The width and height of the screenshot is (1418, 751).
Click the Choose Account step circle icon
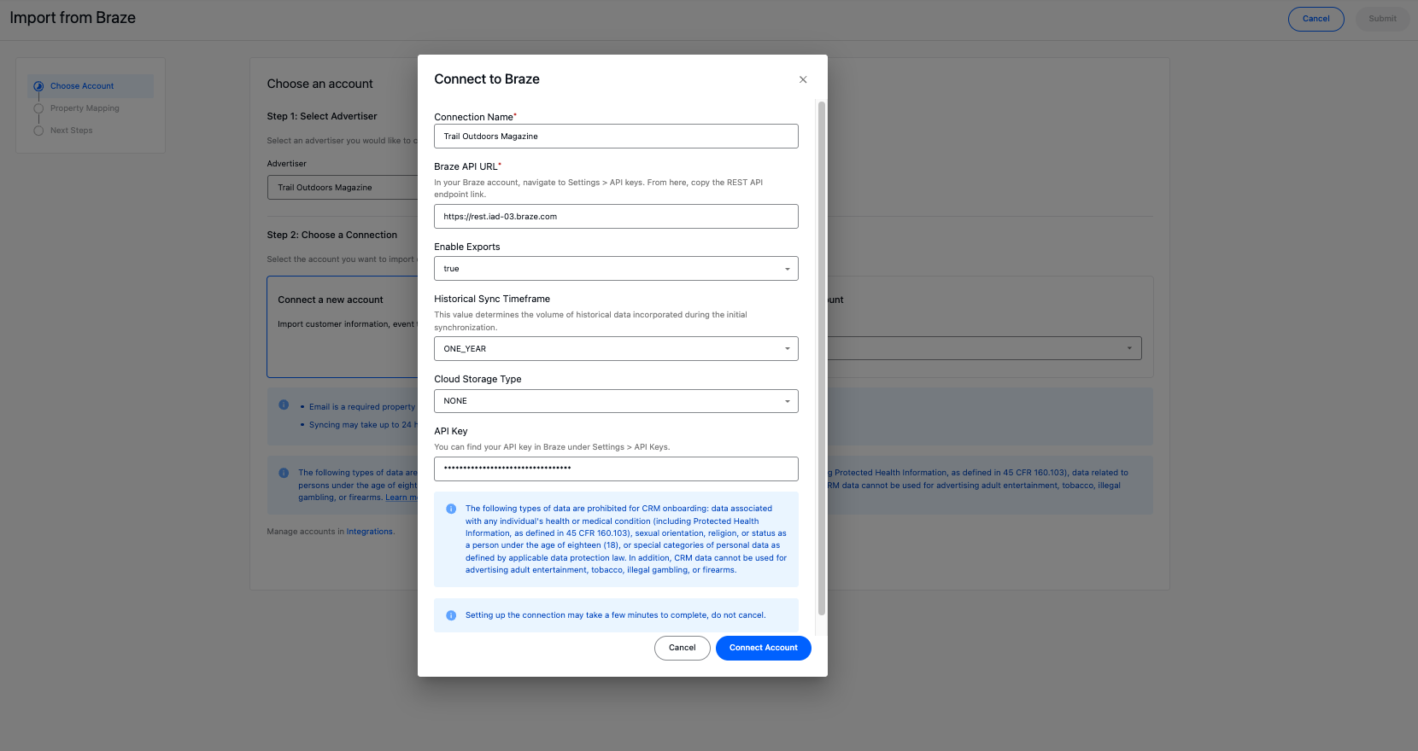[38, 86]
